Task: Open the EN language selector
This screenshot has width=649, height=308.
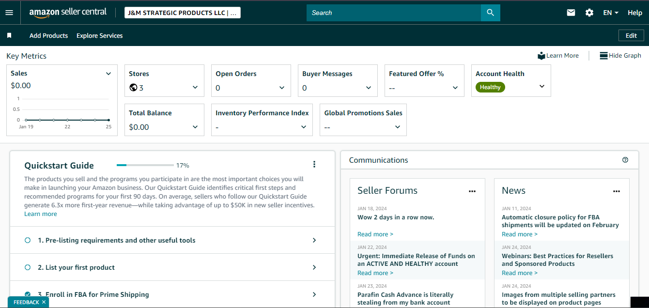Action: pos(611,13)
